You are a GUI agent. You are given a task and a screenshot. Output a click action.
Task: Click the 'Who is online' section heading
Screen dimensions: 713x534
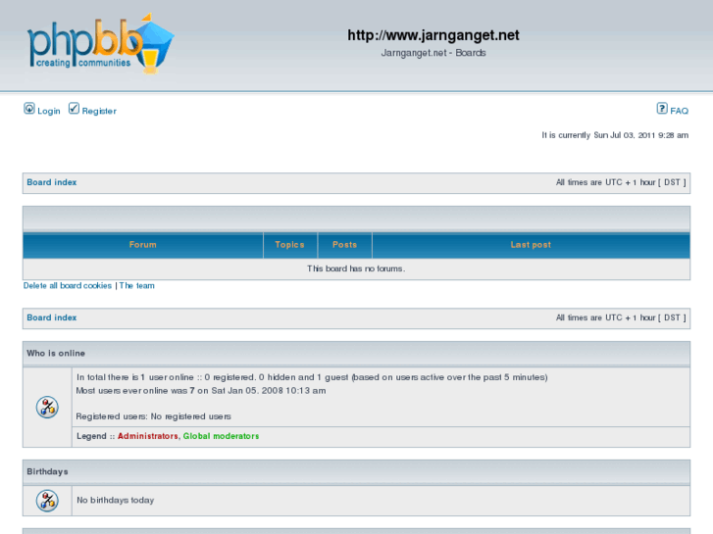point(56,353)
